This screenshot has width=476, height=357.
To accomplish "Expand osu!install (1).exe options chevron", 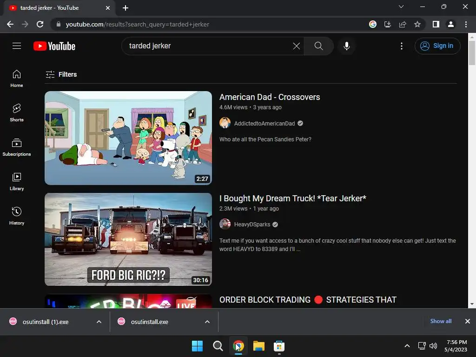I will point(99,322).
